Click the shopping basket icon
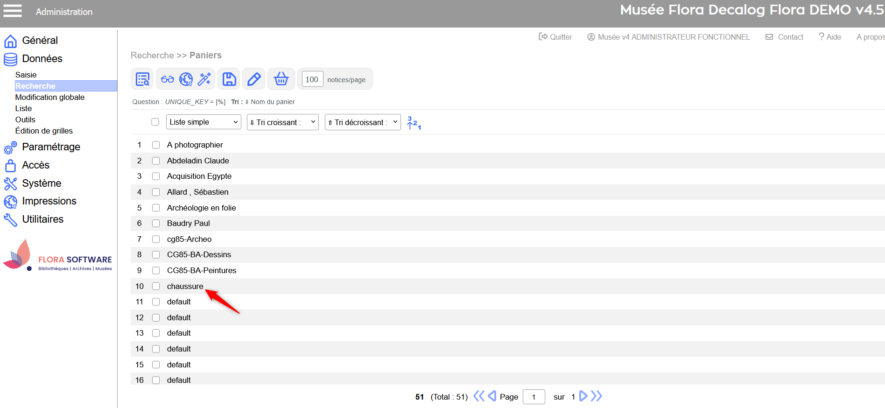 click(281, 79)
